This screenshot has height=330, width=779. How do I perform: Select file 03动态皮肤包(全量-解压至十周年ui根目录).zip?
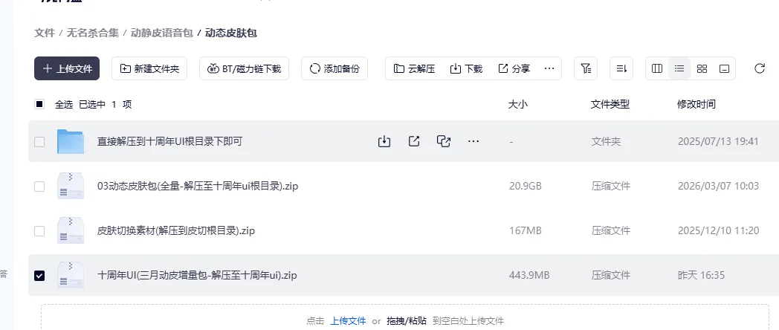pyautogui.click(x=198, y=187)
